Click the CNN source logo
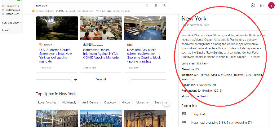The image size is (279, 127). (130, 45)
